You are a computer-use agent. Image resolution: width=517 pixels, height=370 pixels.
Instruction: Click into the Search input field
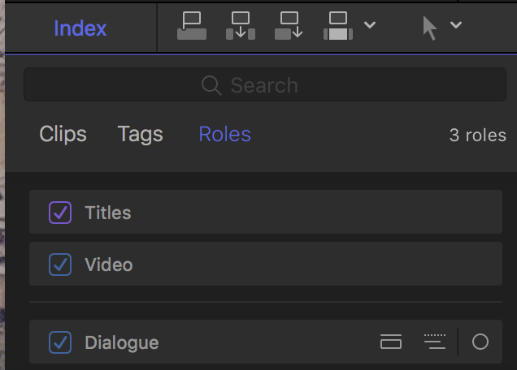point(265,84)
